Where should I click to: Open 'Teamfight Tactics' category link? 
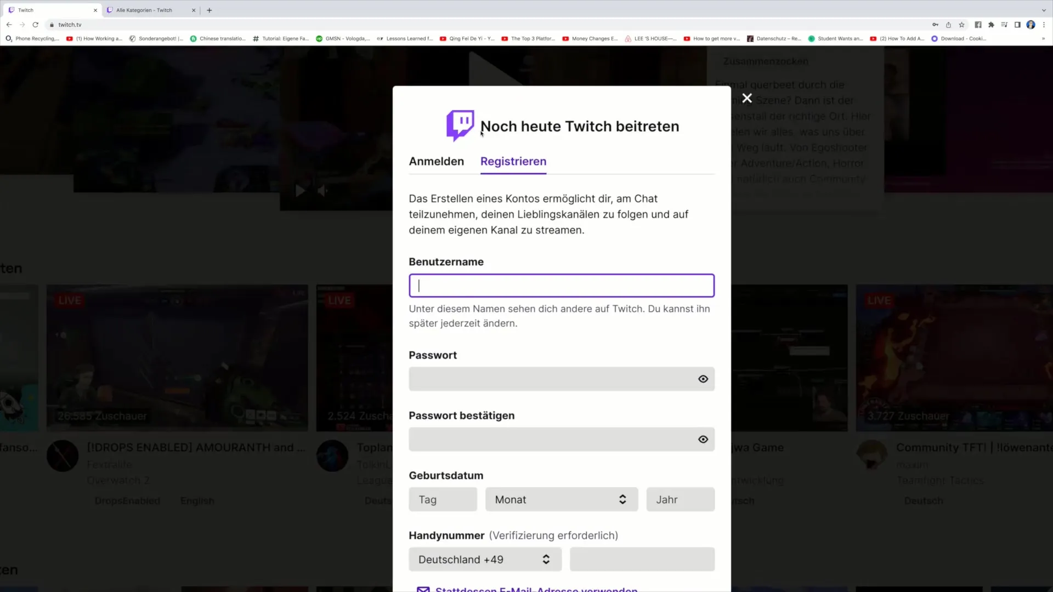pyautogui.click(x=939, y=480)
